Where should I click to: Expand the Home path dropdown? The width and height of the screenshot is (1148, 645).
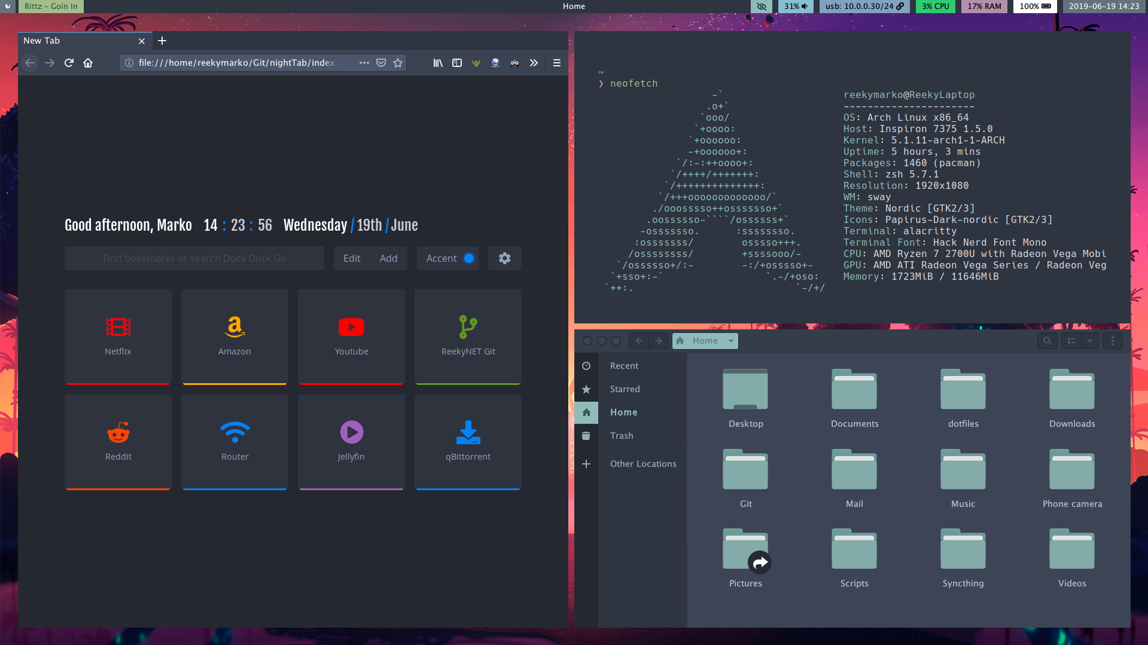coord(731,341)
